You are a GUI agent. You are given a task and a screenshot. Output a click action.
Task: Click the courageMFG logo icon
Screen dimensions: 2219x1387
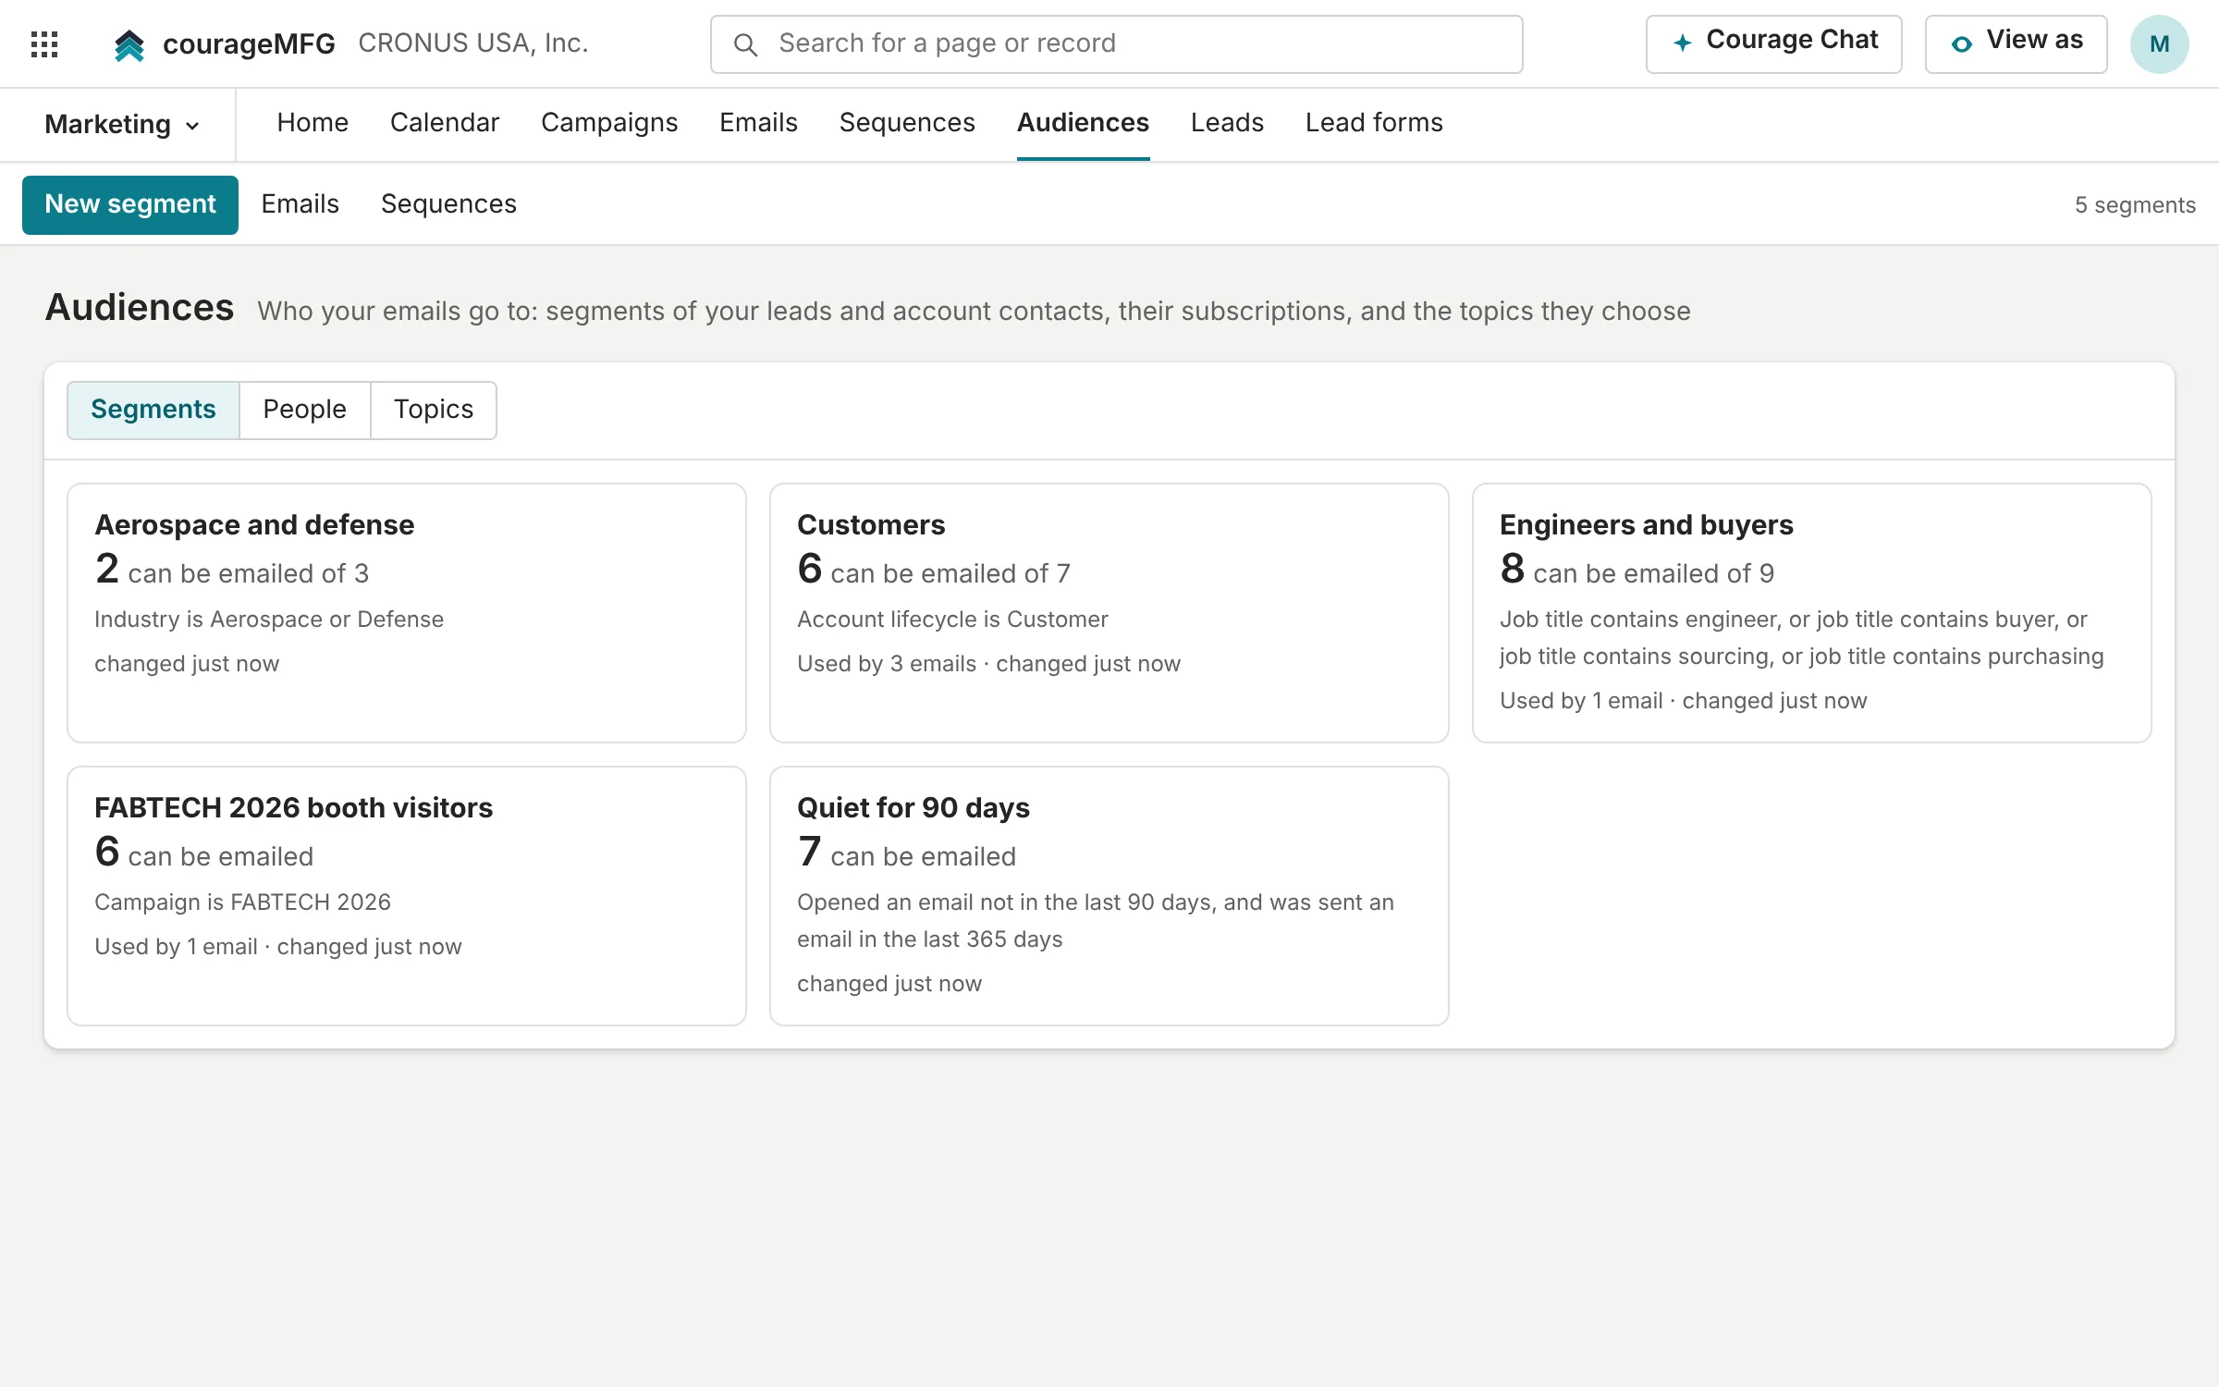coord(129,44)
